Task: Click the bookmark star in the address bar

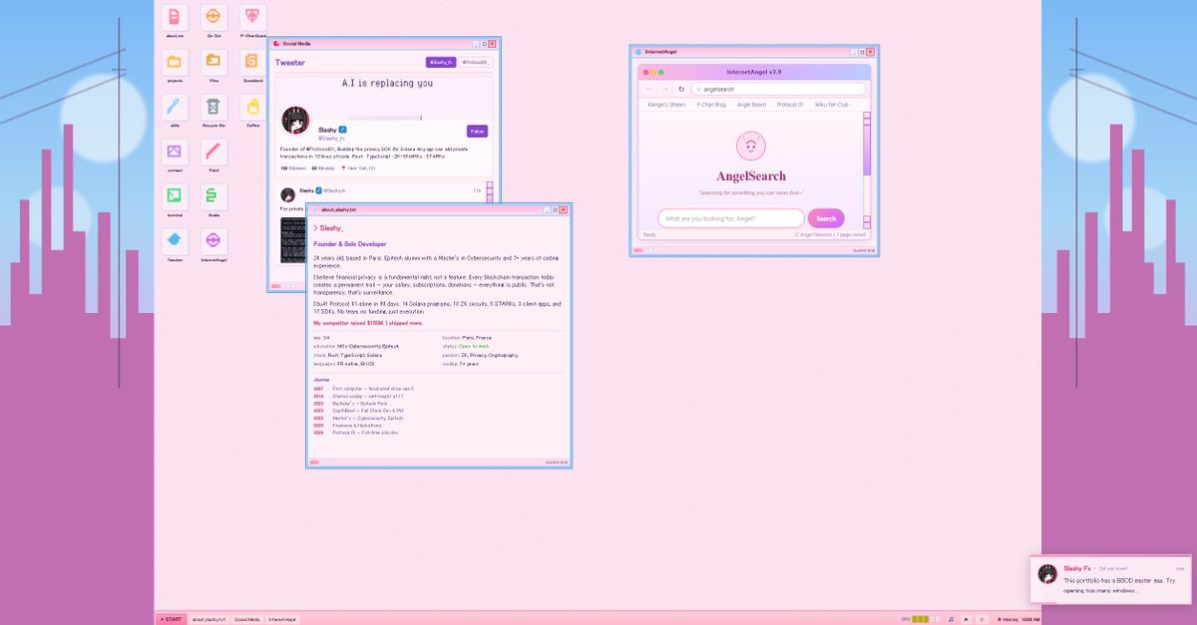Action: click(x=698, y=89)
